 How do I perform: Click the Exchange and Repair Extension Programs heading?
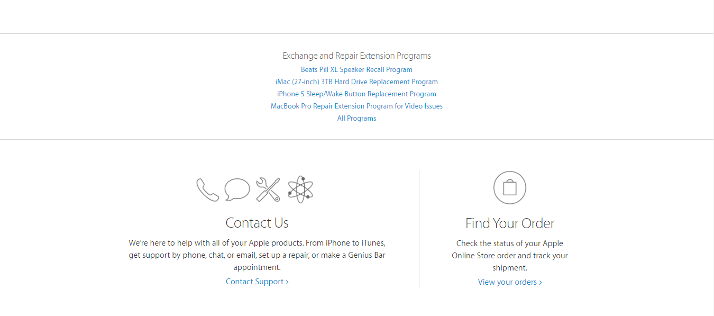click(356, 56)
